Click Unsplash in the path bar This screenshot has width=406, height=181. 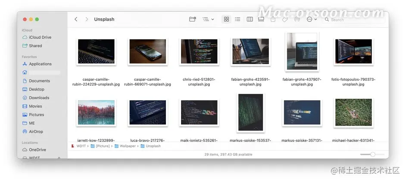(x=151, y=146)
